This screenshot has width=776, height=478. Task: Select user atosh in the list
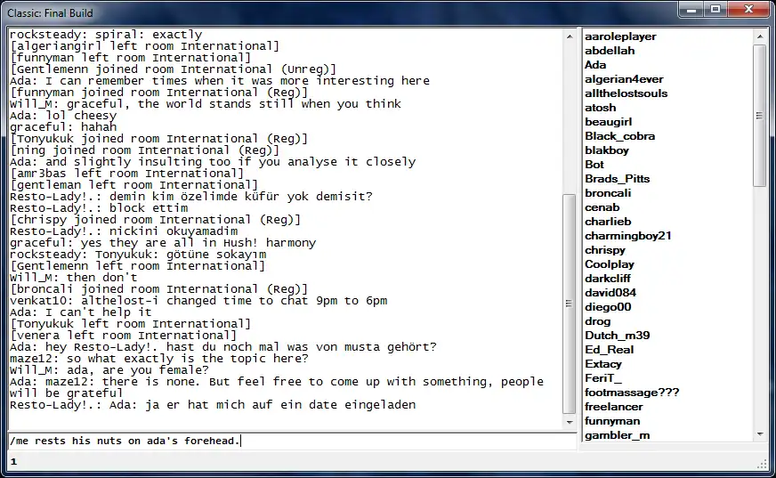point(601,108)
